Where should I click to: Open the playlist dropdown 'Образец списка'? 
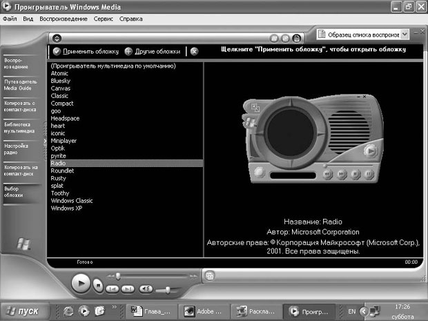[405, 34]
